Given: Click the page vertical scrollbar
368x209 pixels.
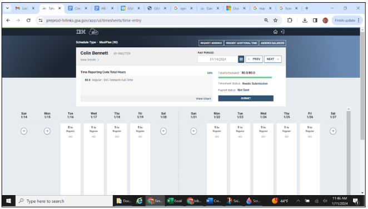Looking at the screenshot, I should pos(362,86).
